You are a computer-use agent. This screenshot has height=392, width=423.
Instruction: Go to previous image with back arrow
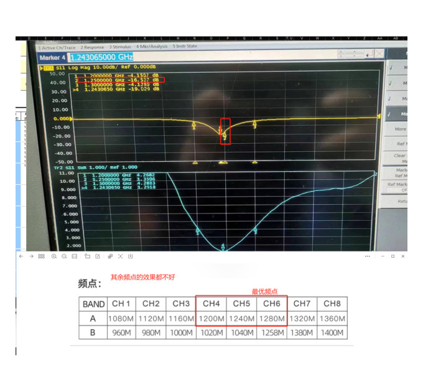(21, 256)
